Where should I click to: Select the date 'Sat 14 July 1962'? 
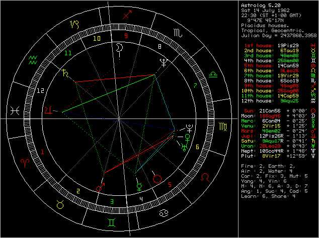[265, 11]
